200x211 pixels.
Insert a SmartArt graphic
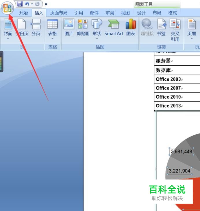(x=114, y=27)
